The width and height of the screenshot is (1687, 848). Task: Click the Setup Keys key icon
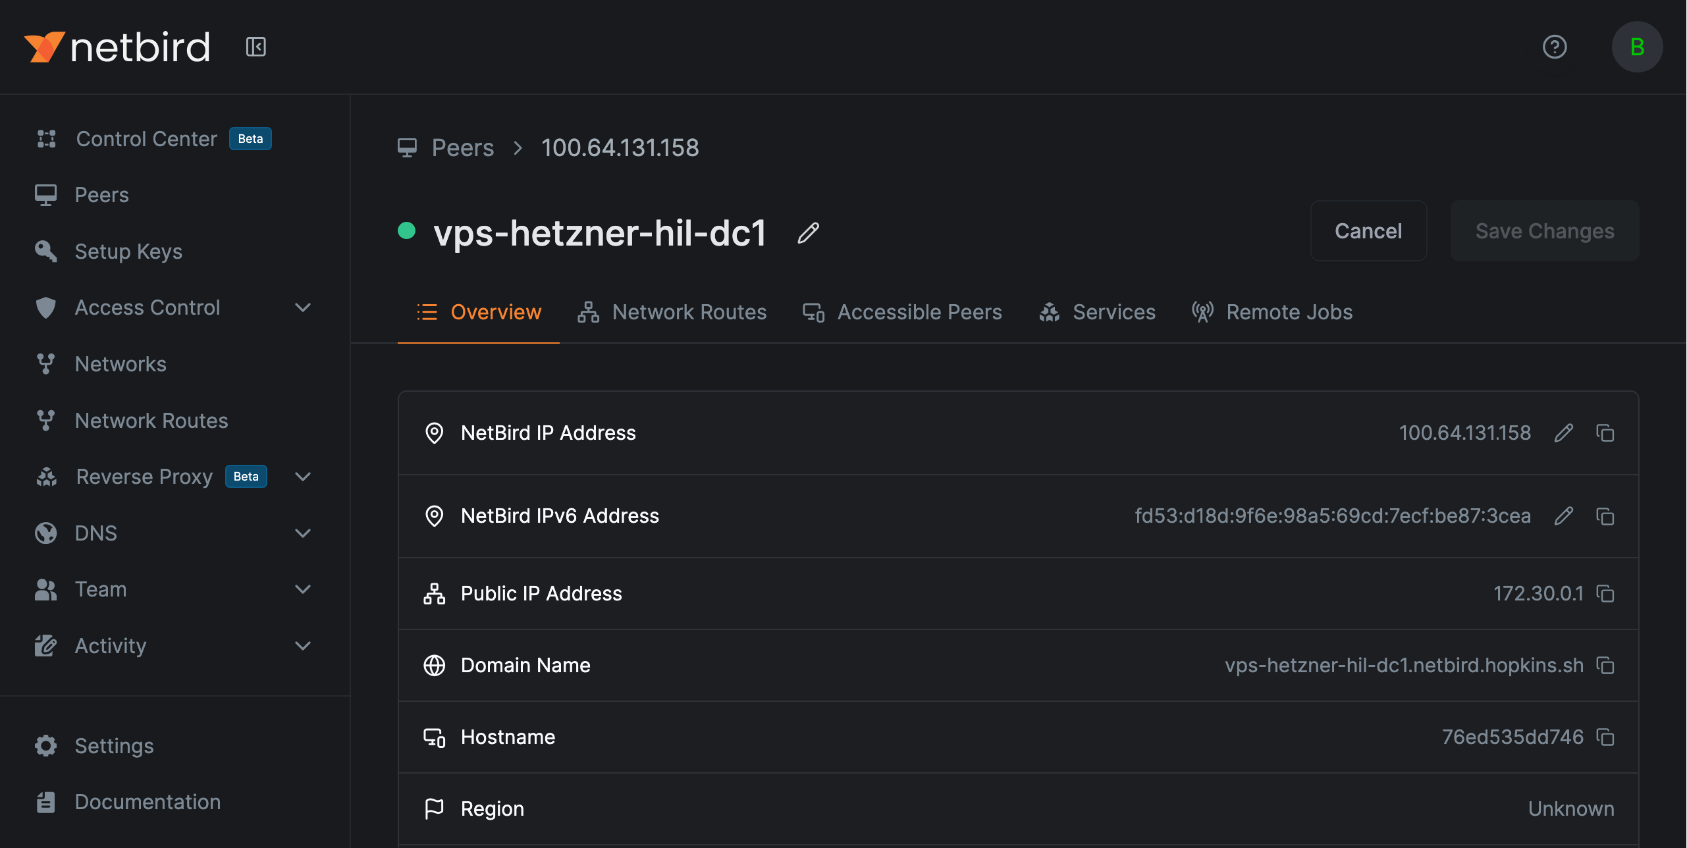coord(46,251)
